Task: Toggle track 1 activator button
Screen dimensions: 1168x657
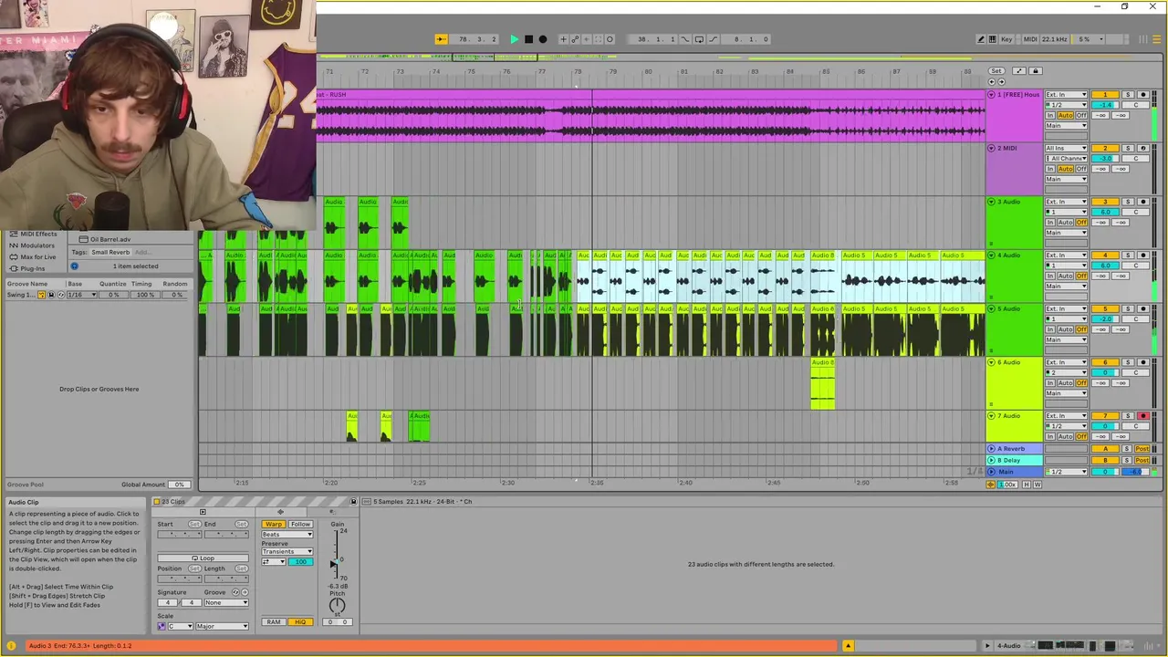Action: pos(1105,95)
